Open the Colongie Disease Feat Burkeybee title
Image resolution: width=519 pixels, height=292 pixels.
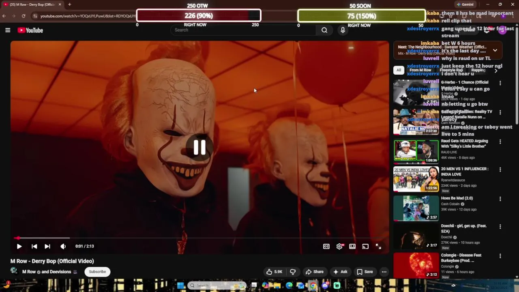coord(461,258)
